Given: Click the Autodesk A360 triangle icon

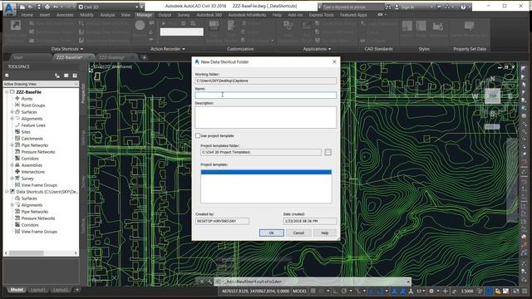Looking at the screenshot, I should (x=447, y=7).
